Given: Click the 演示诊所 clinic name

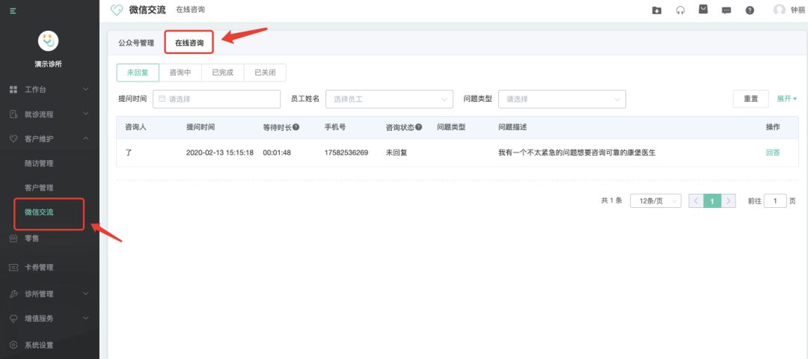Looking at the screenshot, I should point(49,64).
